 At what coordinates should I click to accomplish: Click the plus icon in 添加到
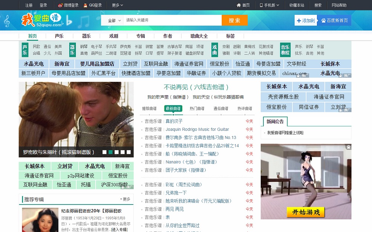[299, 21]
